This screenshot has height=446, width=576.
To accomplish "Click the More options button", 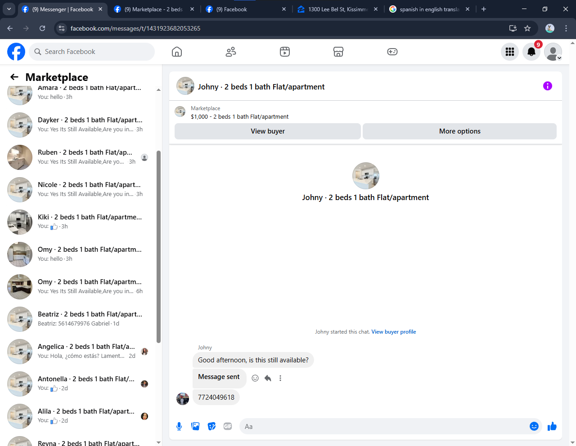I will pyautogui.click(x=459, y=131).
